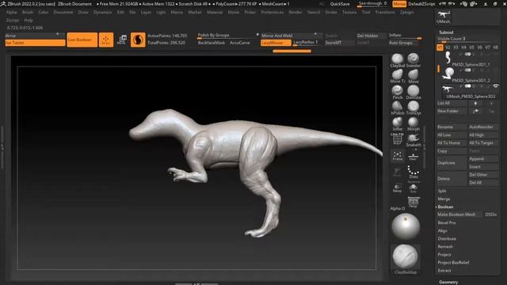Toggle eye visibility of UMesh_PM3D_Sphere3D2
The width and height of the screenshot is (507, 285).
[x=496, y=86]
